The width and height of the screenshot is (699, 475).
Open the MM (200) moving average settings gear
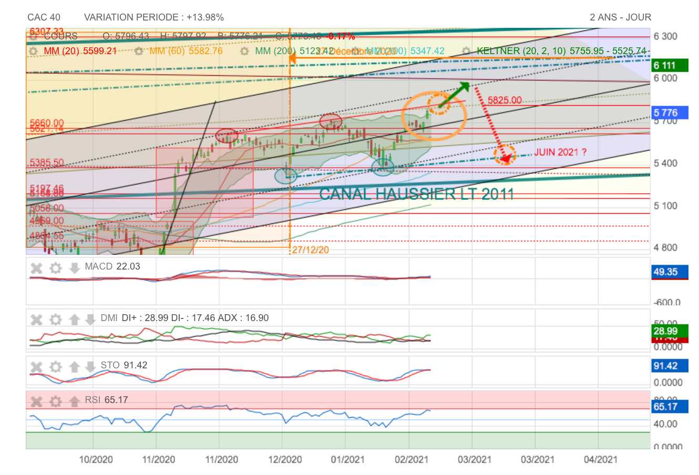pyautogui.click(x=244, y=51)
